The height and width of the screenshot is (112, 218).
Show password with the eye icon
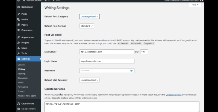point(131,71)
